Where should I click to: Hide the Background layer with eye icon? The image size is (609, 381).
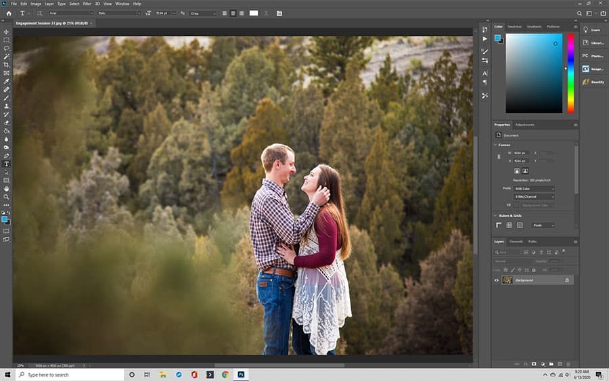[497, 279]
